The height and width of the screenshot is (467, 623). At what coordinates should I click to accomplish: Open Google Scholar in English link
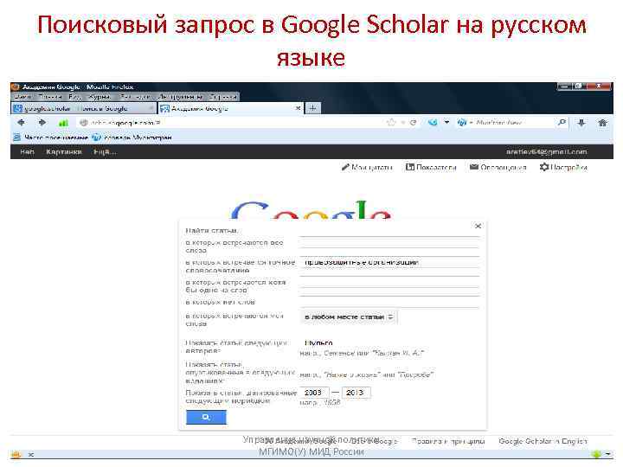(543, 441)
